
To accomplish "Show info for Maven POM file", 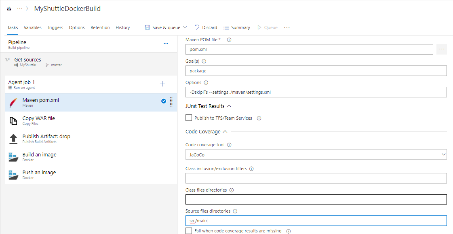I will point(229,40).
